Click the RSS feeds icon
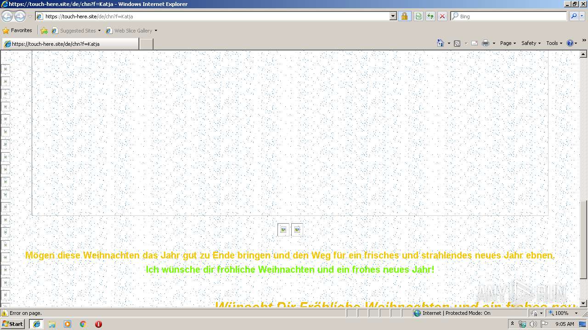The height and width of the screenshot is (330, 588). (457, 43)
